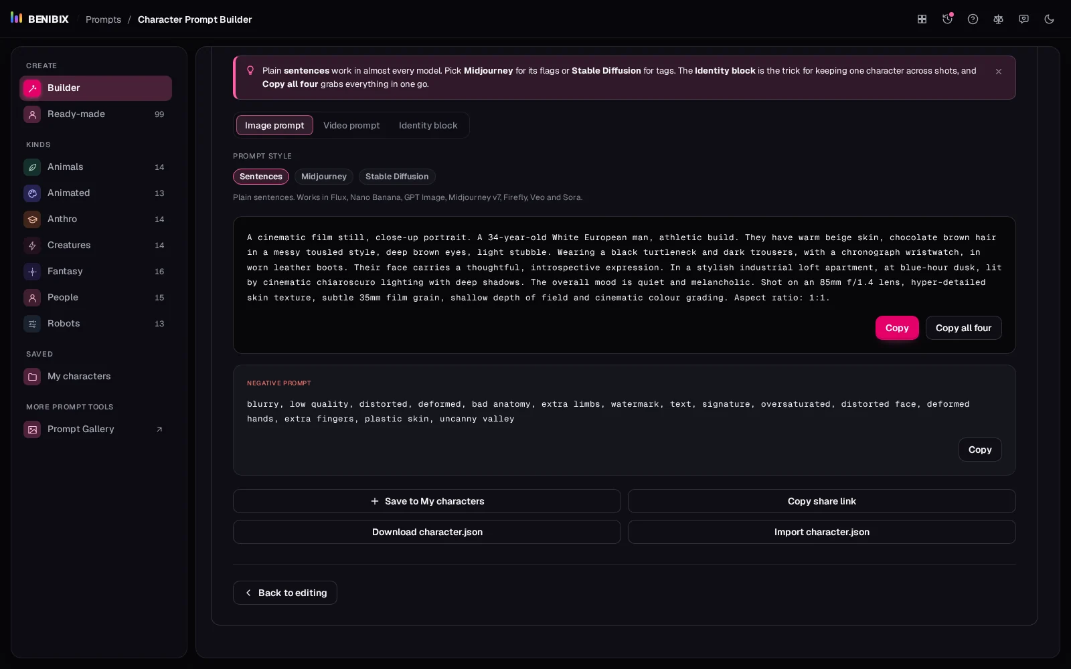
Task: Open Ready-made characters
Action: pos(96,114)
